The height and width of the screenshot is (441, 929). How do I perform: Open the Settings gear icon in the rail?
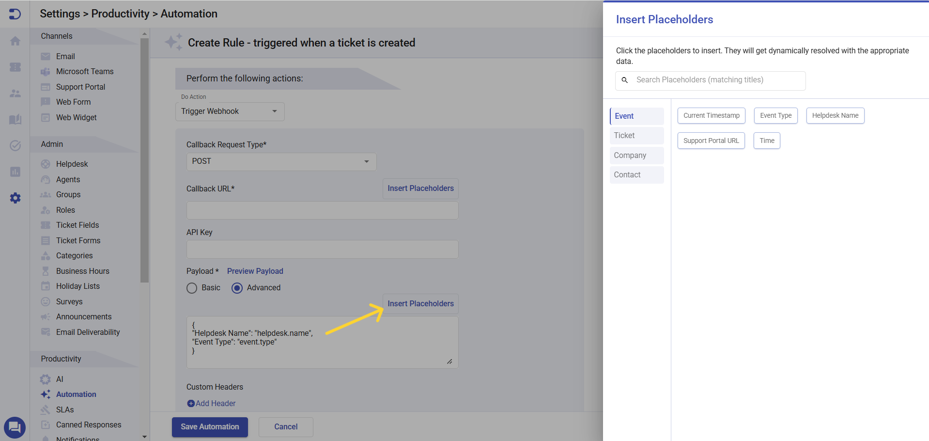click(15, 198)
